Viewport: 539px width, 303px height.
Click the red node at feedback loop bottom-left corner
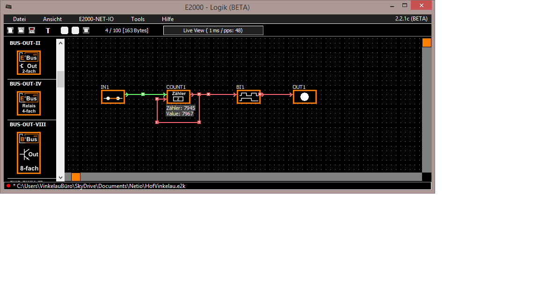[x=157, y=123]
